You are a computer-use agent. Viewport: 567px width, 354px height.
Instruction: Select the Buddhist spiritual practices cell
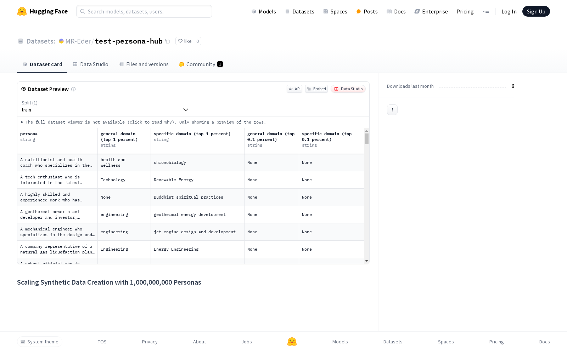(197, 197)
